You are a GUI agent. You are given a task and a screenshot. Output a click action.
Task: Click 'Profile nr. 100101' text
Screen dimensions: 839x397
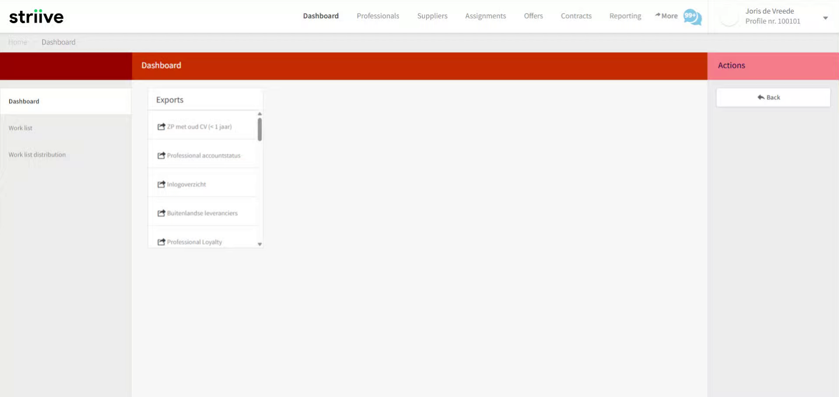tap(773, 21)
